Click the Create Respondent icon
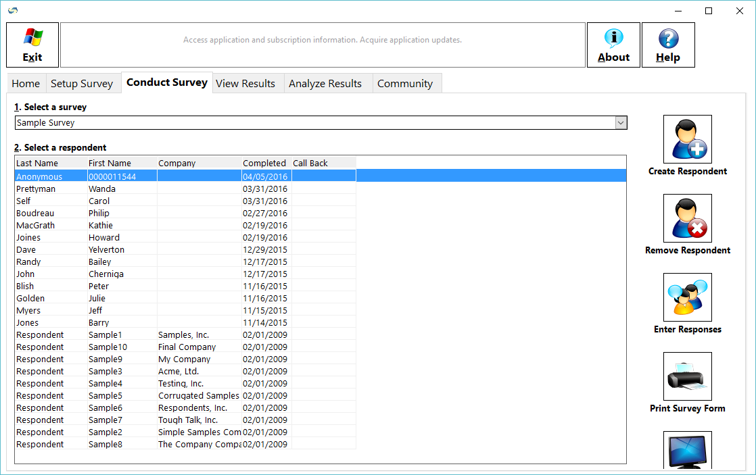 [x=687, y=139]
